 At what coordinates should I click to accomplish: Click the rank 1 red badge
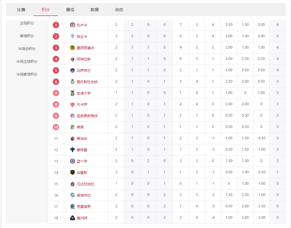click(56, 25)
